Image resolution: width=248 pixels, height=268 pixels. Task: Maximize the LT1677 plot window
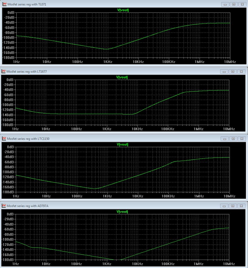tap(233, 72)
